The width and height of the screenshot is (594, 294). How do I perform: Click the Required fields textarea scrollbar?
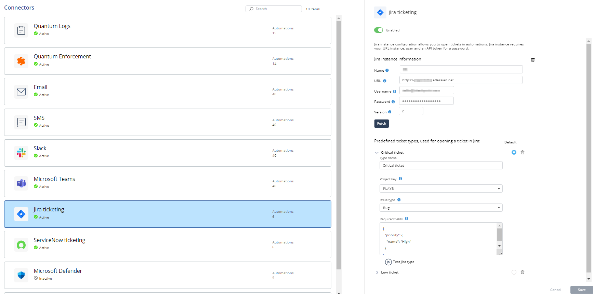(500, 235)
